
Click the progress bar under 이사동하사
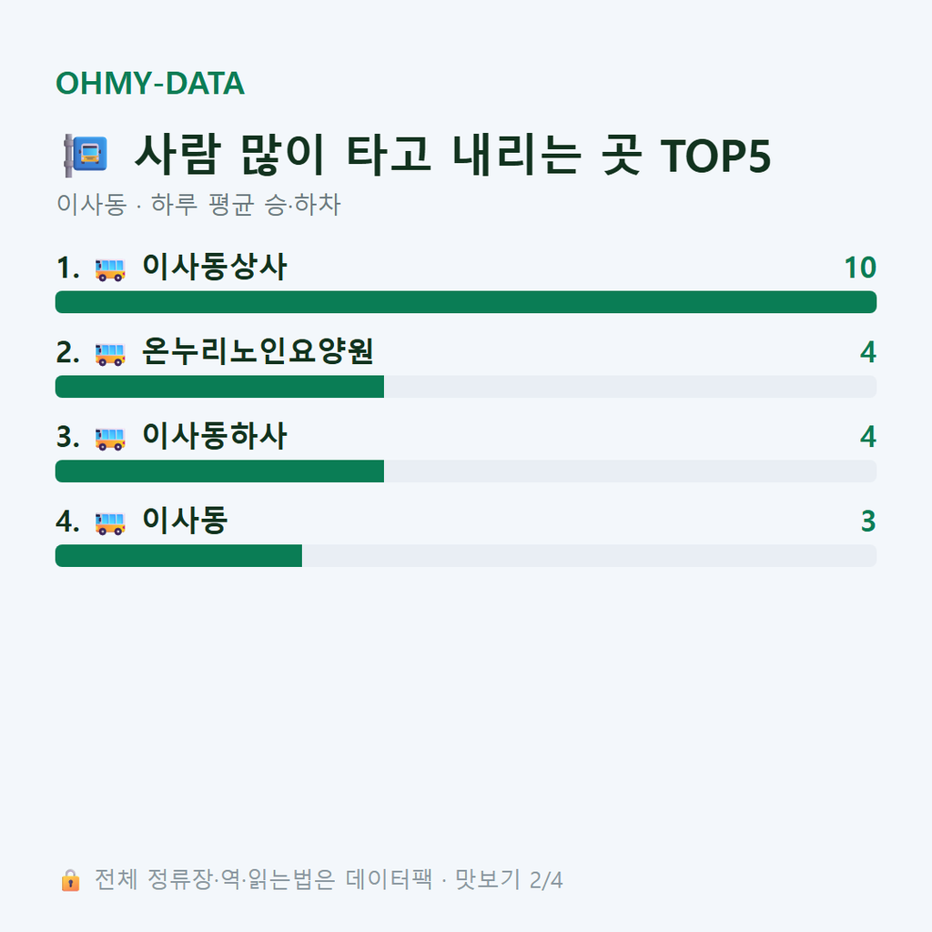466,471
